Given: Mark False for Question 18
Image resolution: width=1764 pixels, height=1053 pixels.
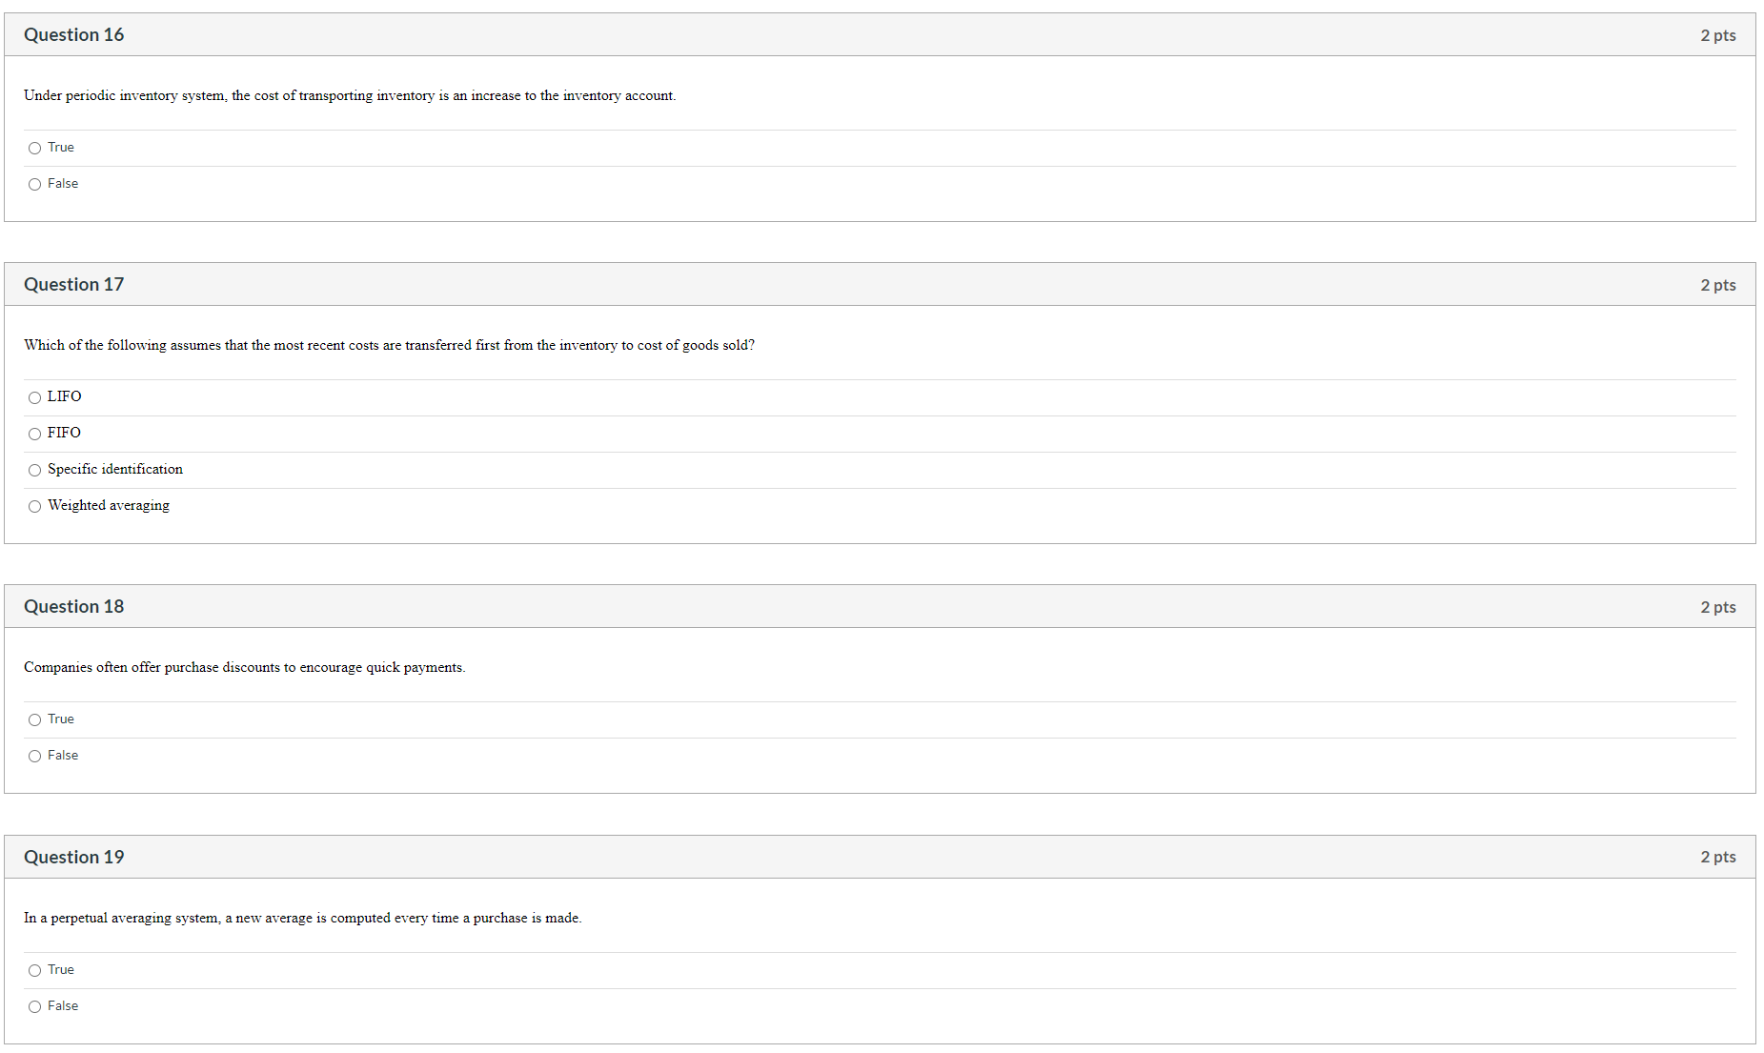Looking at the screenshot, I should click(34, 756).
